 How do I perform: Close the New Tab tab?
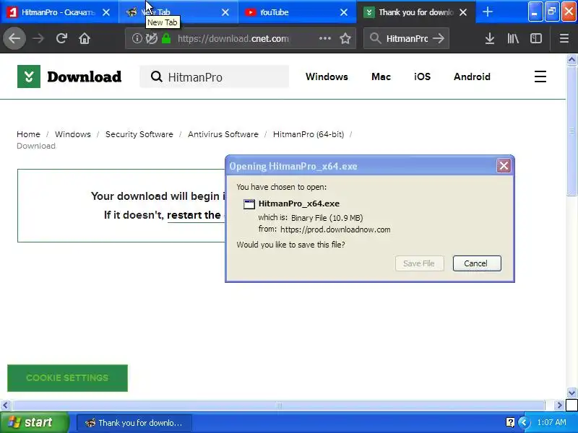pos(225,12)
